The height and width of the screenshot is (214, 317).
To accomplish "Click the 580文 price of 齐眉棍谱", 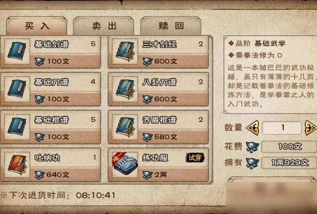I will [x=165, y=137].
